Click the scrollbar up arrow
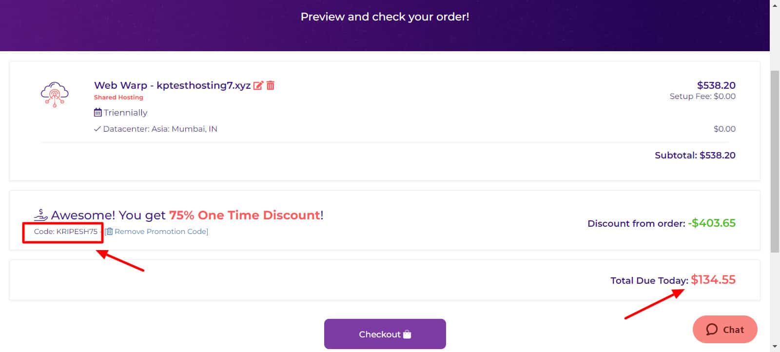The width and height of the screenshot is (780, 352). click(775, 5)
